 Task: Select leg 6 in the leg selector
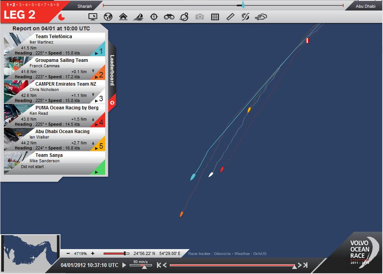pyautogui.click(x=39, y=5)
